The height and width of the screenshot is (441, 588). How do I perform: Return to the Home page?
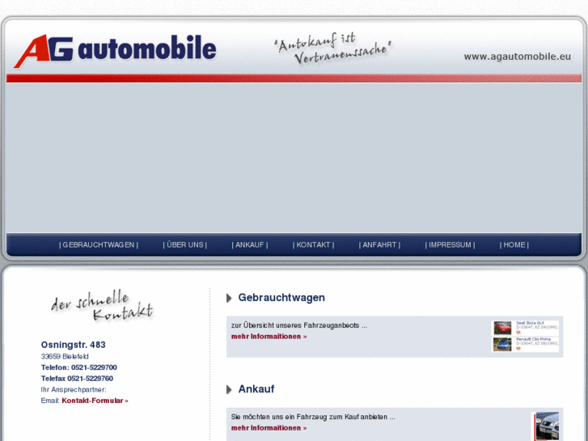pyautogui.click(x=514, y=244)
